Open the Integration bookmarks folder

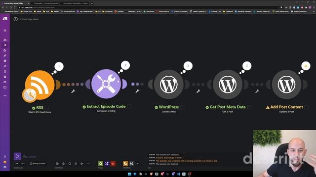(x=108, y=11)
